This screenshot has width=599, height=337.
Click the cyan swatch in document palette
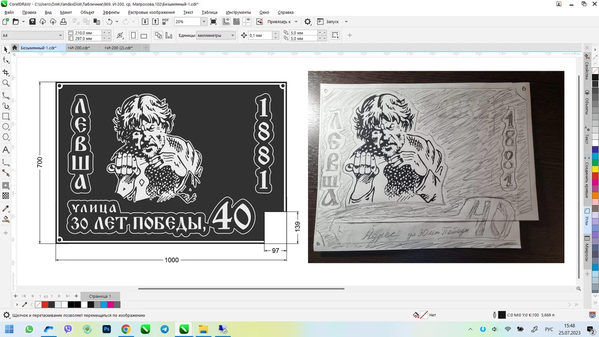pyautogui.click(x=104, y=305)
